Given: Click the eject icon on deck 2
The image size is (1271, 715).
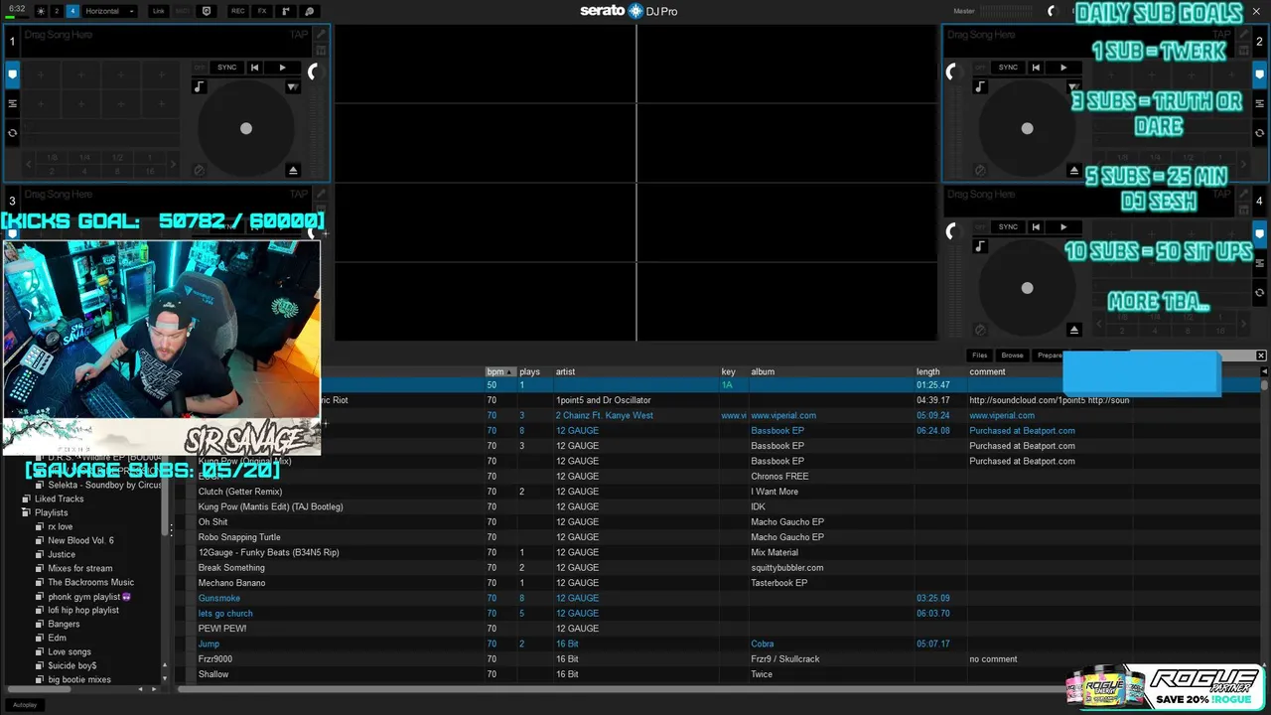Looking at the screenshot, I should tap(1073, 170).
